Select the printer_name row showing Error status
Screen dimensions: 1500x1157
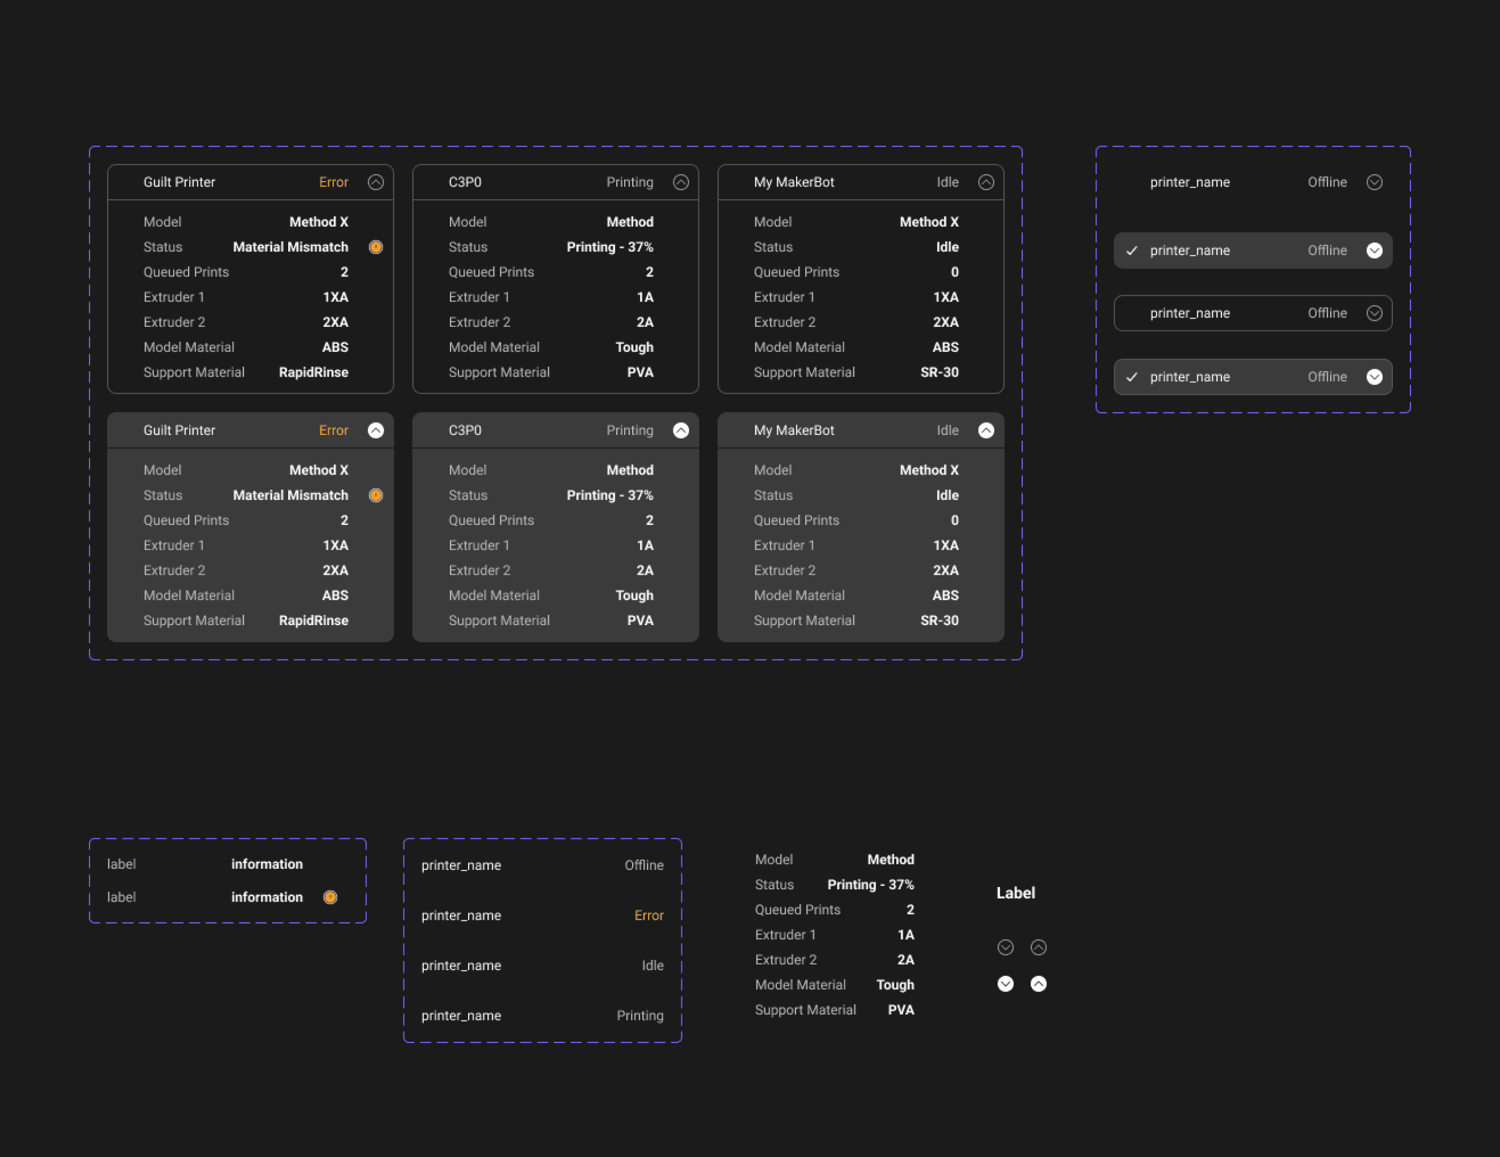click(542, 914)
